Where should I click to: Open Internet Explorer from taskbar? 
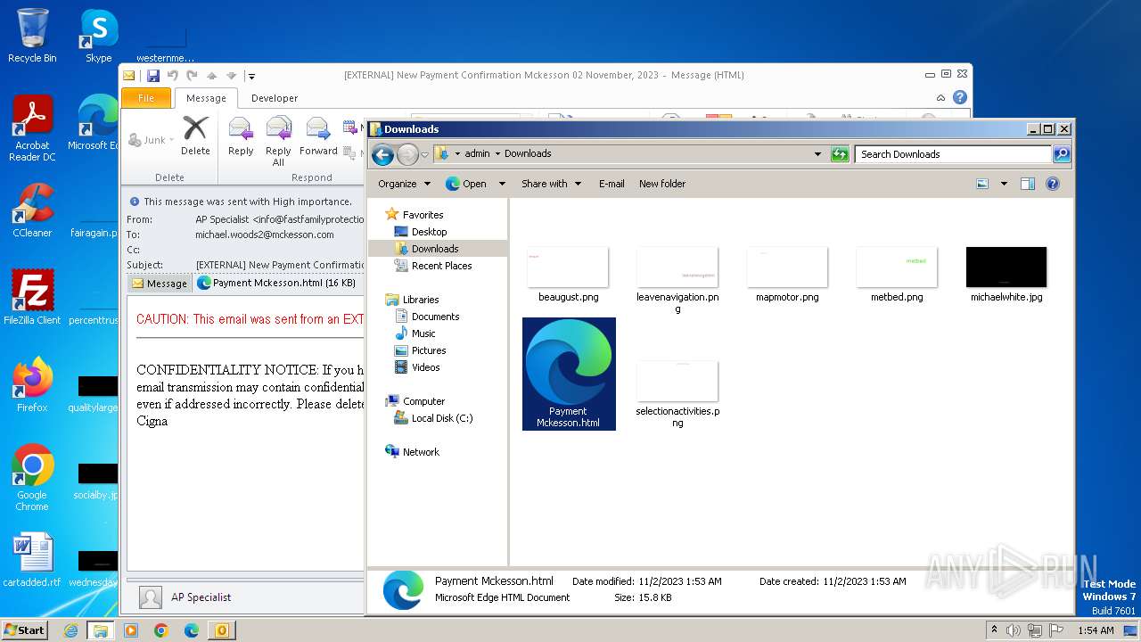pyautogui.click(x=71, y=630)
